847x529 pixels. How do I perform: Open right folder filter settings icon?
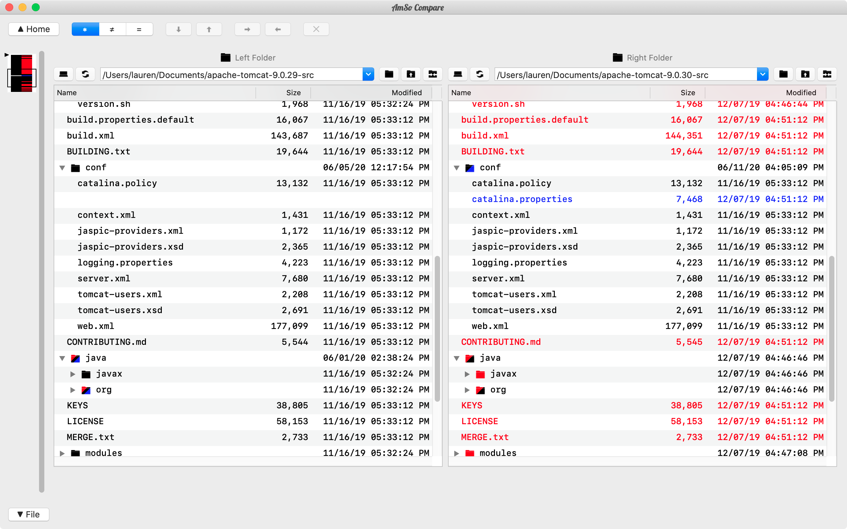click(x=827, y=74)
